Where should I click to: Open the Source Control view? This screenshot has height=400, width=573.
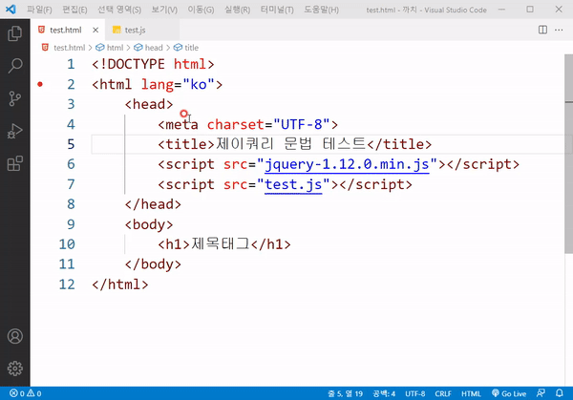15,98
